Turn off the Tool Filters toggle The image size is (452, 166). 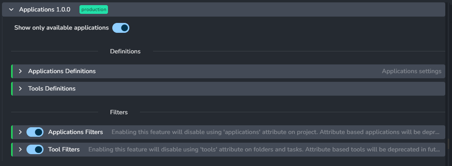pos(35,149)
